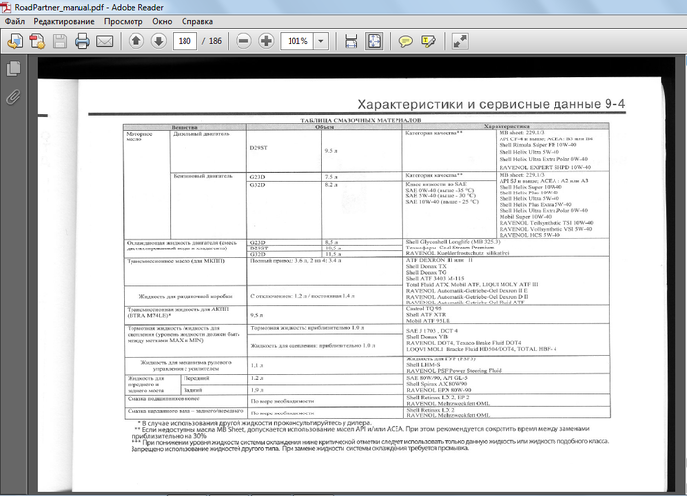Switch to read mode expand icon
687x496 pixels.
coord(460,41)
